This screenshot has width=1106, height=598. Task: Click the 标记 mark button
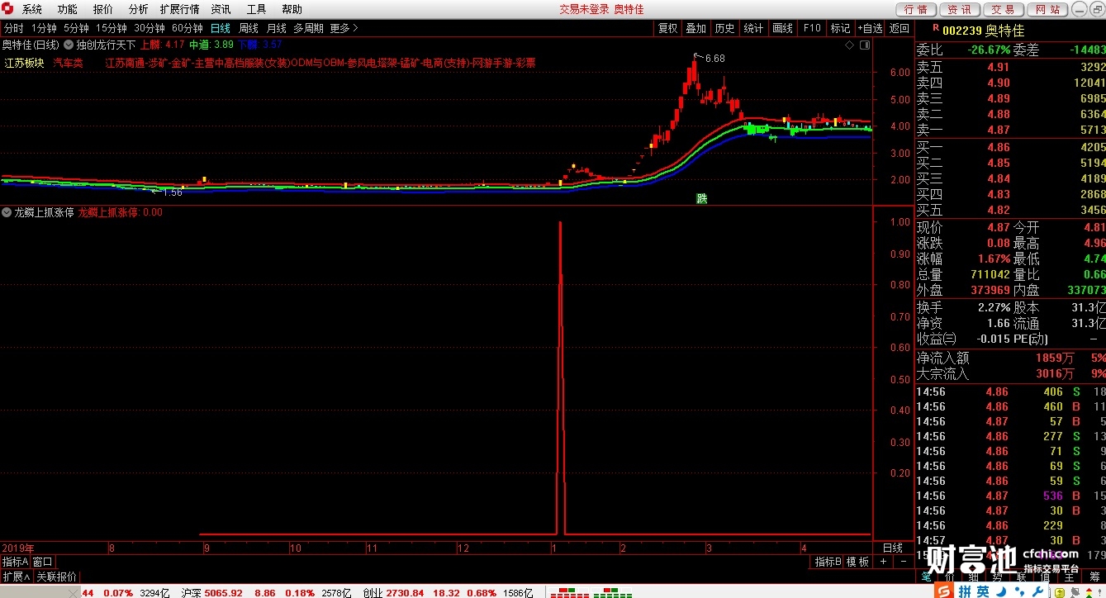pyautogui.click(x=841, y=28)
